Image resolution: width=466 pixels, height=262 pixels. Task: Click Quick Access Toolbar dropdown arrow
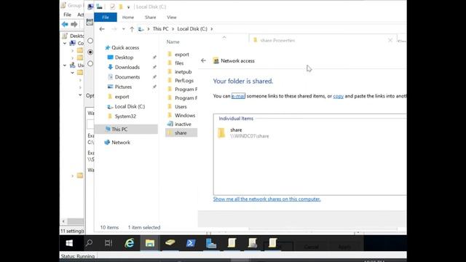point(128,7)
